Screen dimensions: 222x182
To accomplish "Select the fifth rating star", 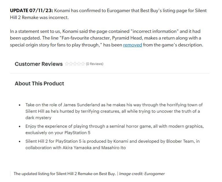I will click(83, 64).
